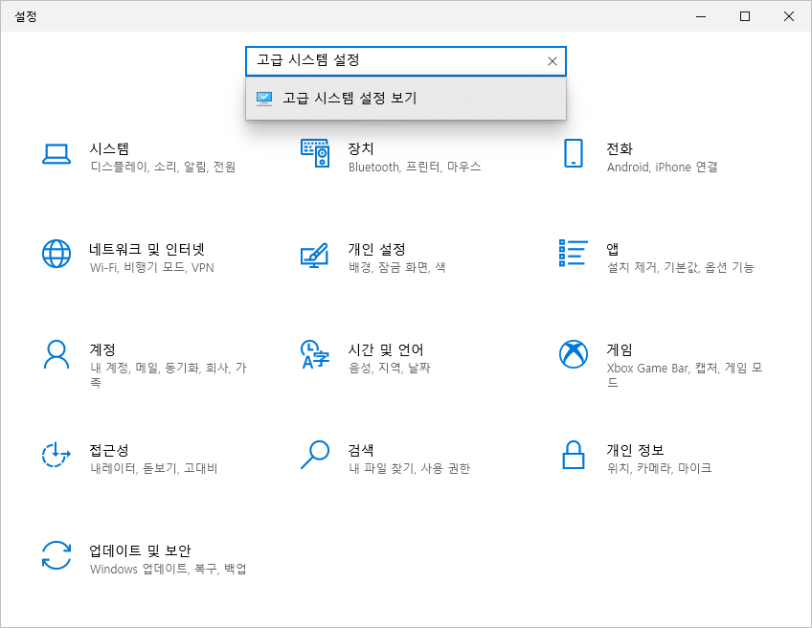
Task: Open the 시스템 laptop icon
Action: (x=56, y=154)
